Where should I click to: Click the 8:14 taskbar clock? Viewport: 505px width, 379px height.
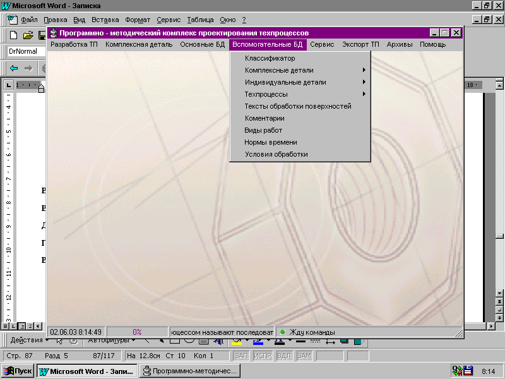489,371
